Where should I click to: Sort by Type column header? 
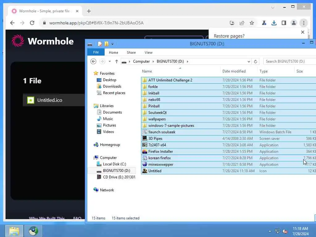[x=264, y=71]
